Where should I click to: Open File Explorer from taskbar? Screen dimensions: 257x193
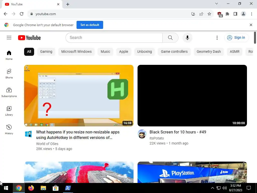(x=43, y=188)
